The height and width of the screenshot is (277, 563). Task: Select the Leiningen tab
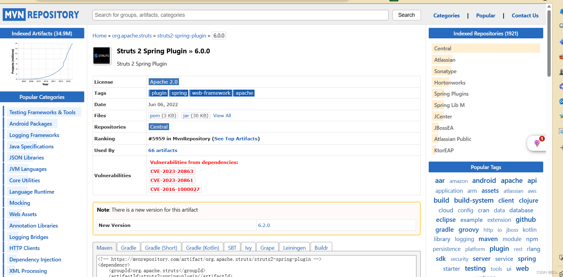(x=294, y=248)
